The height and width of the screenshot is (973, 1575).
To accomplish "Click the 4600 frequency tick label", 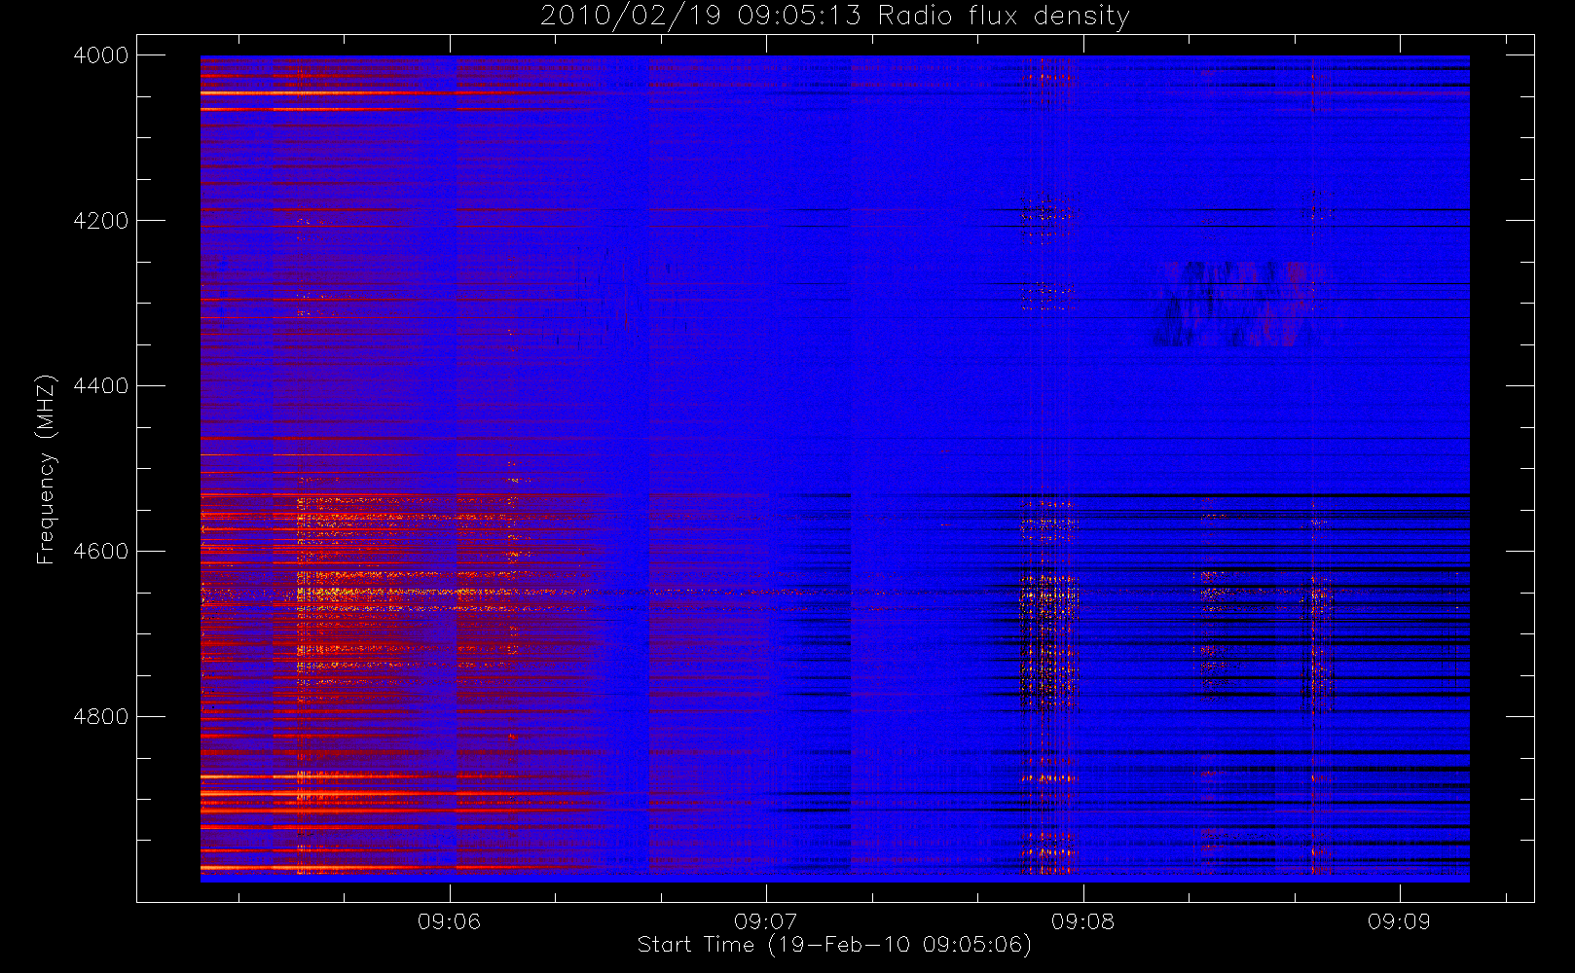I will 100,552.
